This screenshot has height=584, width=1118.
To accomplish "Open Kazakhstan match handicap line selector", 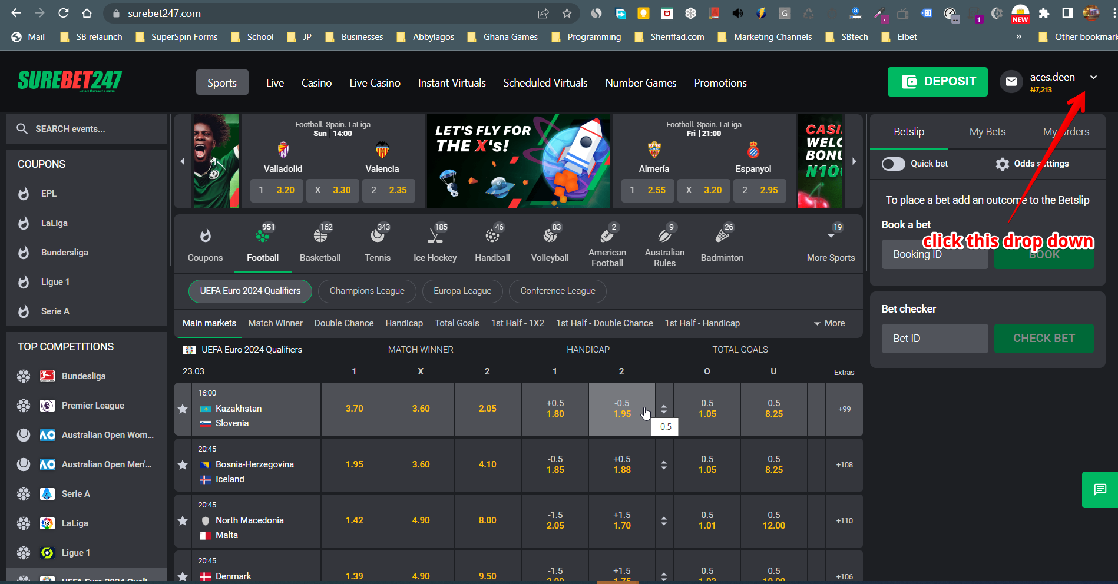I will pyautogui.click(x=664, y=409).
